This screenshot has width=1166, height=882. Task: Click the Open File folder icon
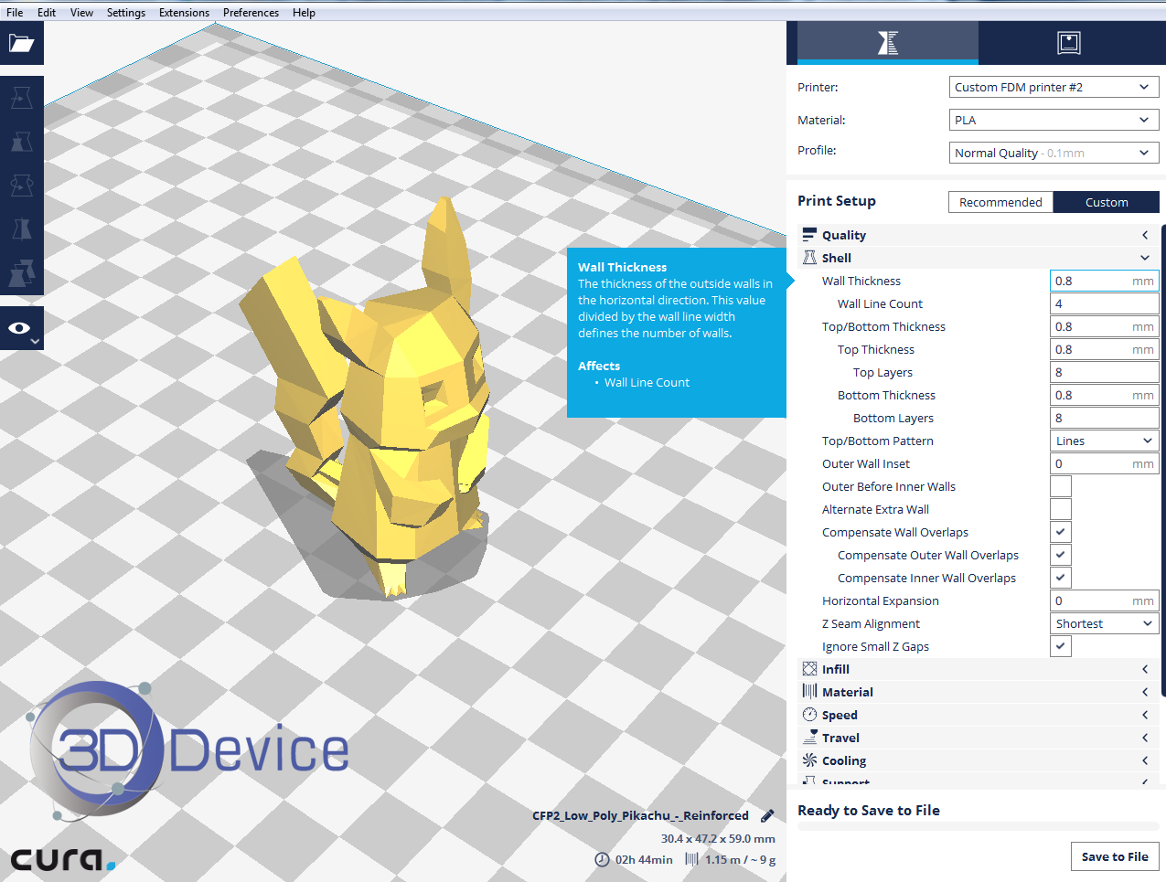point(21,43)
